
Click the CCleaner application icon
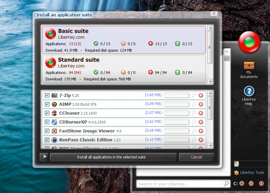[x=54, y=113]
